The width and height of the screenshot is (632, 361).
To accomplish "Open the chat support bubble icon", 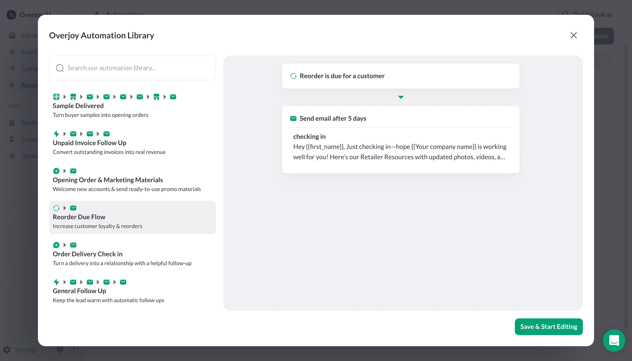I will pos(614,340).
